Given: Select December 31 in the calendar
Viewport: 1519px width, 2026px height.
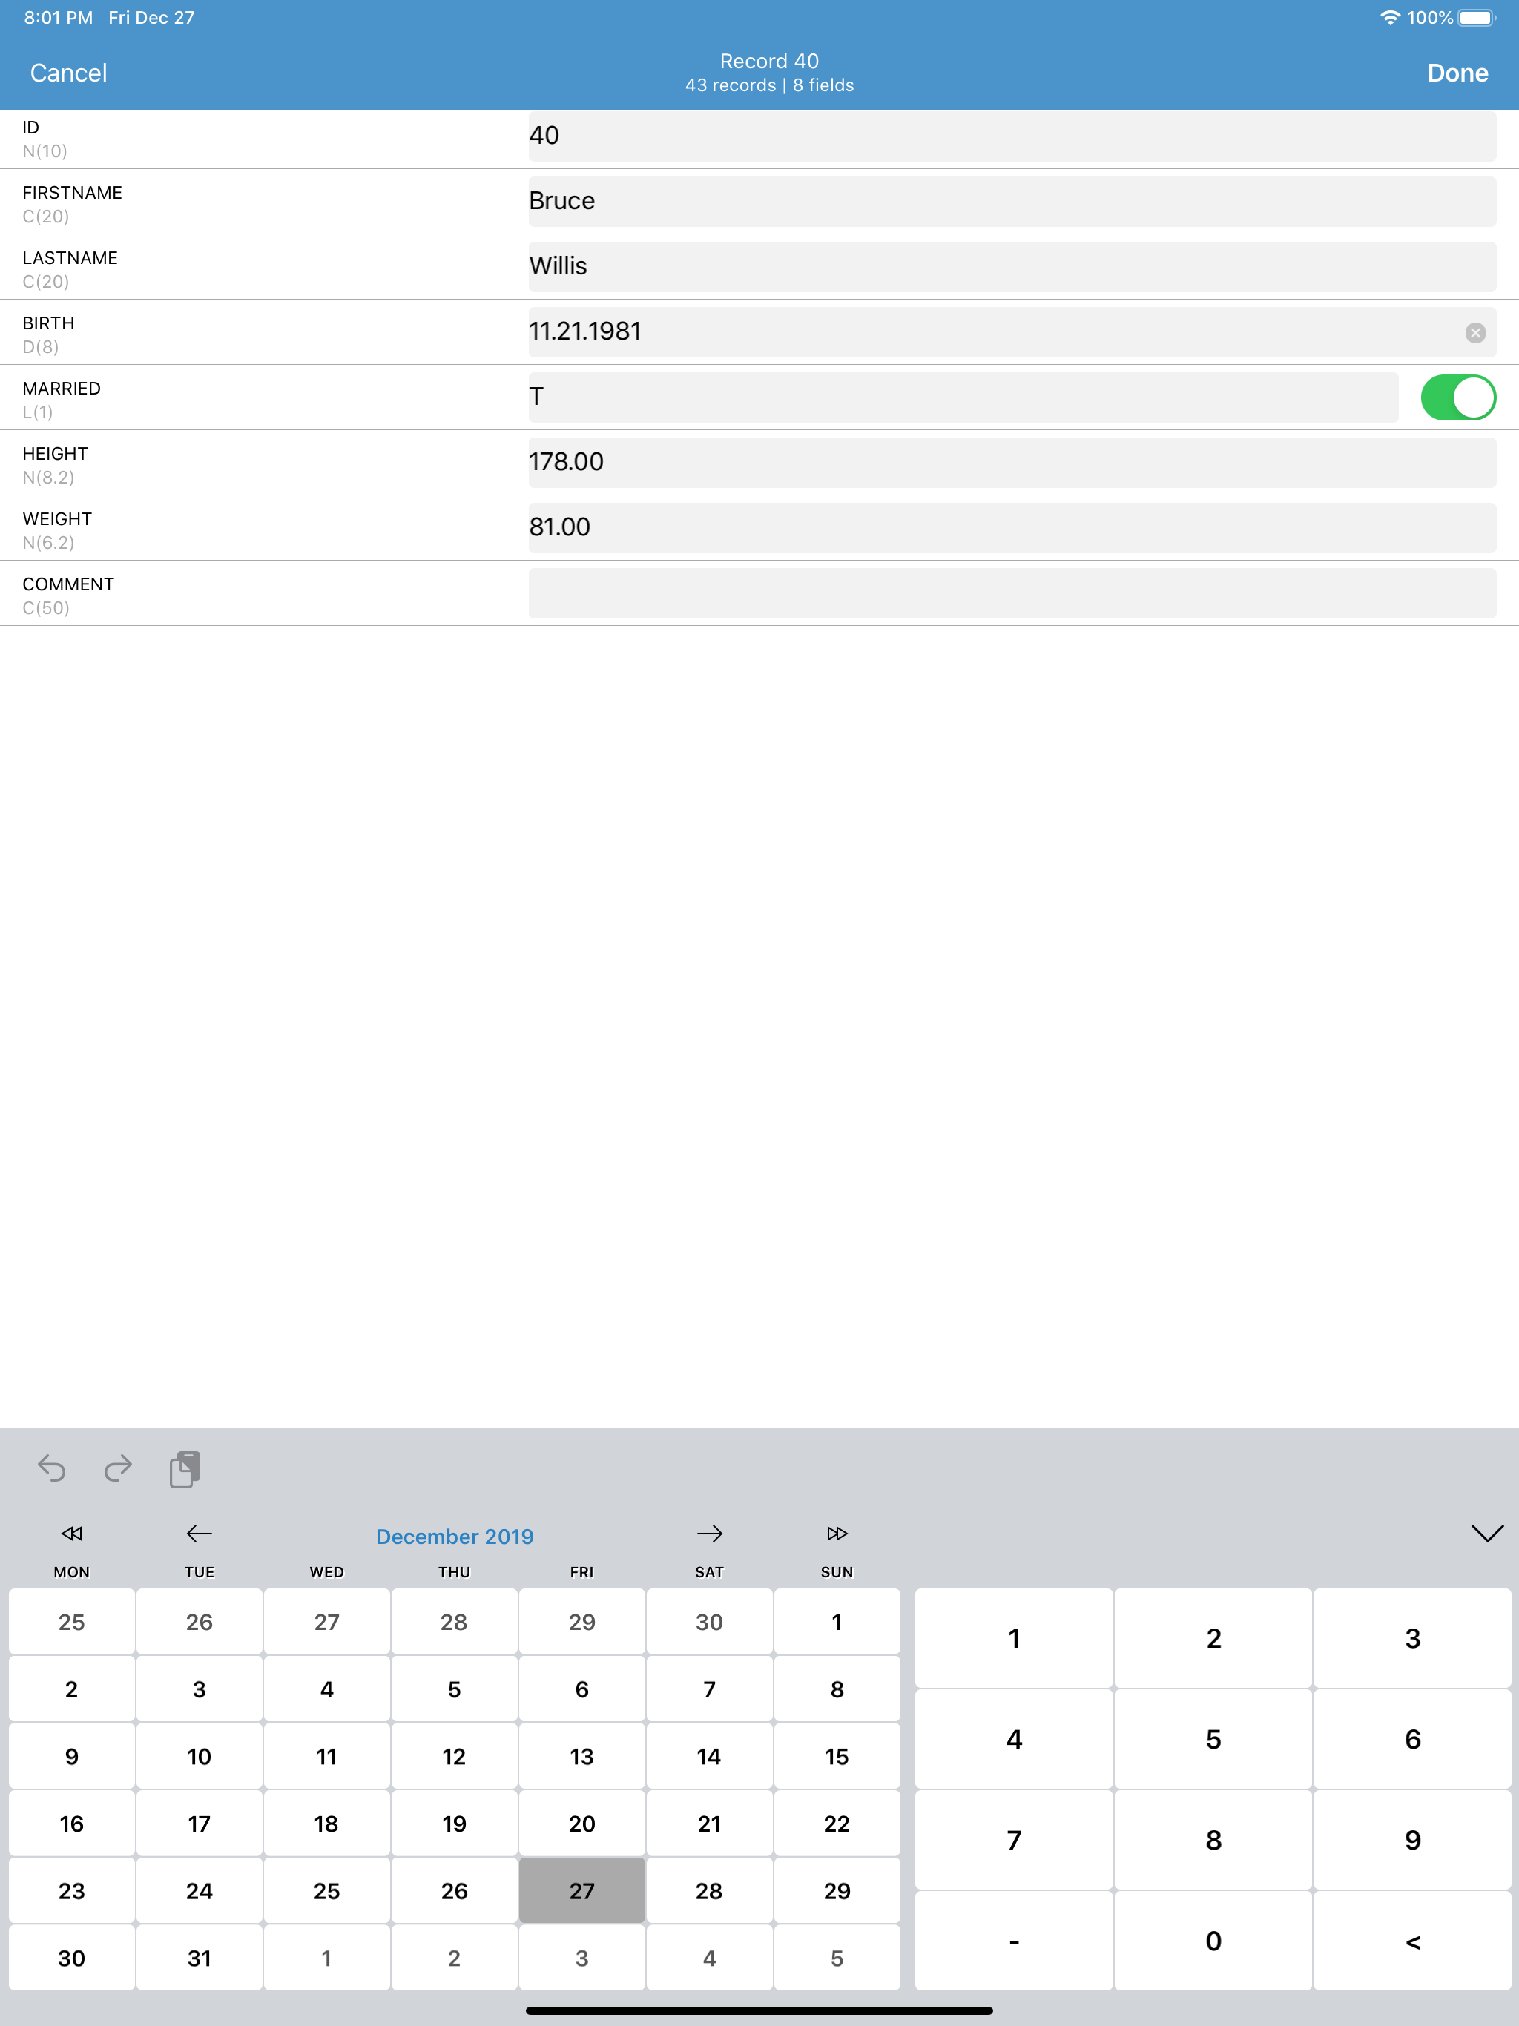Looking at the screenshot, I should coord(199,1957).
